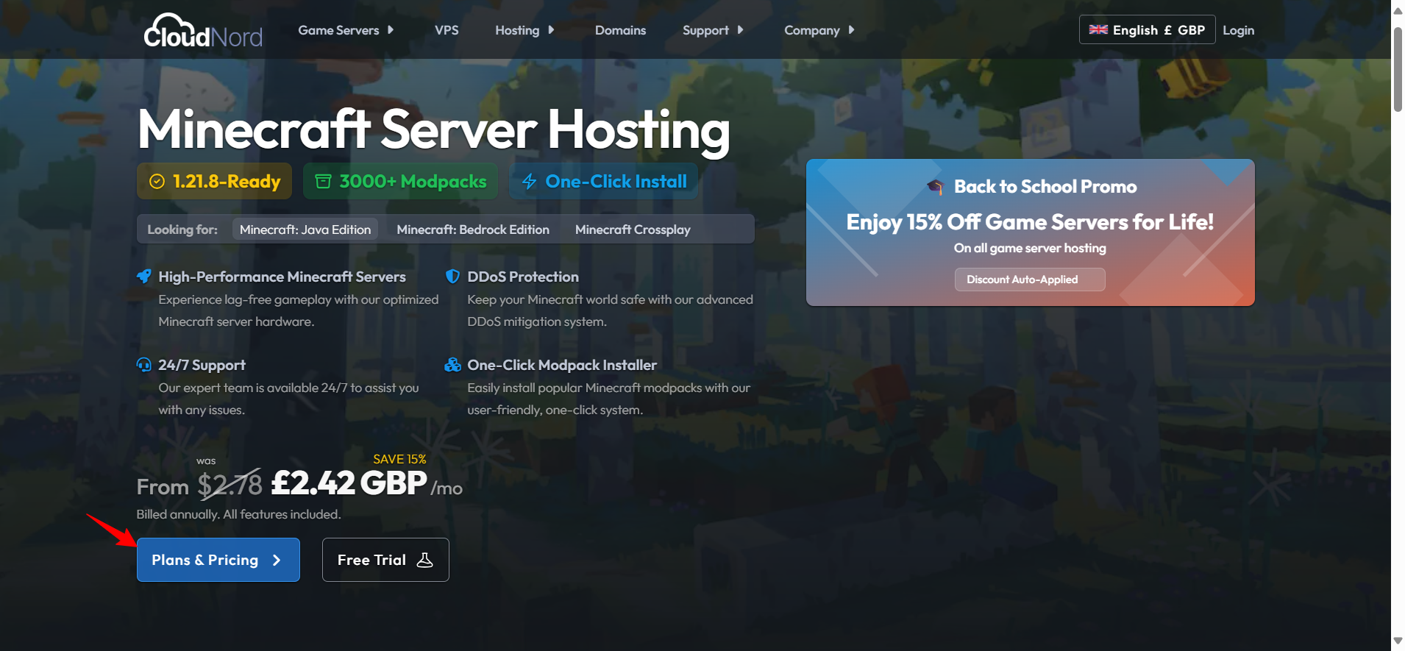Click the Billed annually. All features included. note
The image size is (1405, 651).
(x=238, y=514)
